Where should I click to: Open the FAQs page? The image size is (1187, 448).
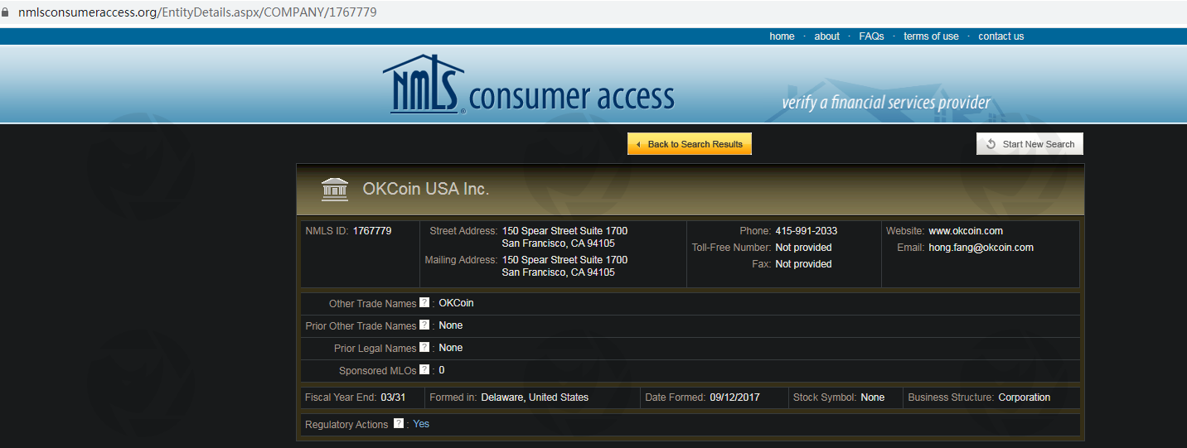tap(871, 36)
